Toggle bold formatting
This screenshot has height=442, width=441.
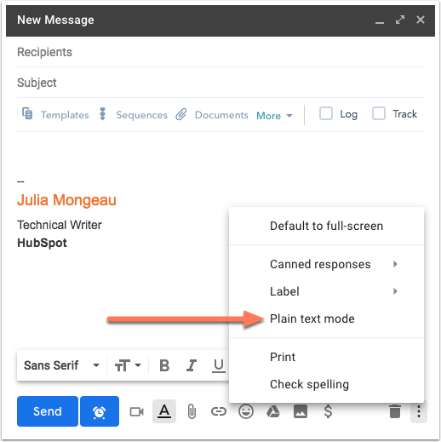[x=164, y=365]
